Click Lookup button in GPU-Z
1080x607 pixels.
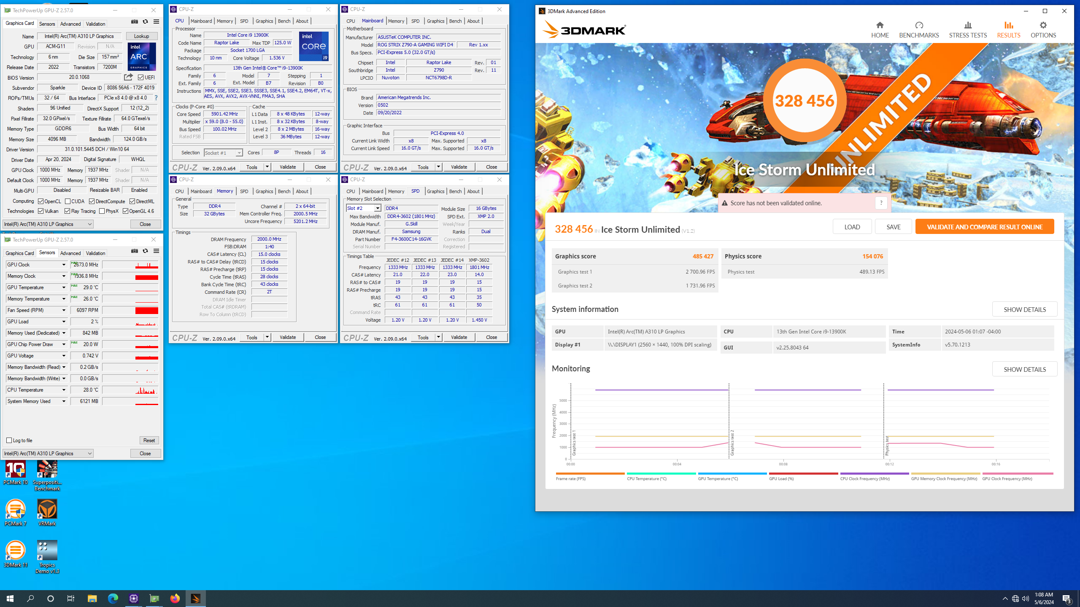(x=142, y=36)
